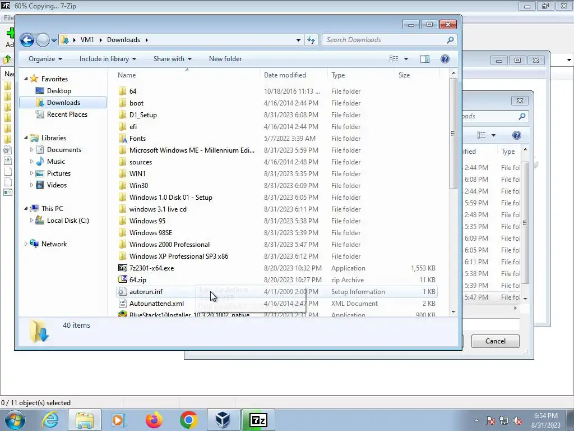
Task: Switch to 7-Zip taskbar button
Action: [258, 420]
